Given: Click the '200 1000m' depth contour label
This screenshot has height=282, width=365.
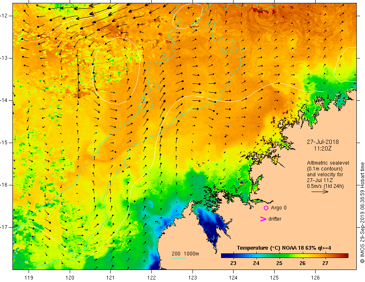Looking at the screenshot, I should [185, 254].
